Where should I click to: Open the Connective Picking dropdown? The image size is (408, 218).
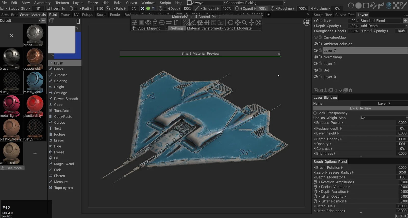tap(256, 3)
